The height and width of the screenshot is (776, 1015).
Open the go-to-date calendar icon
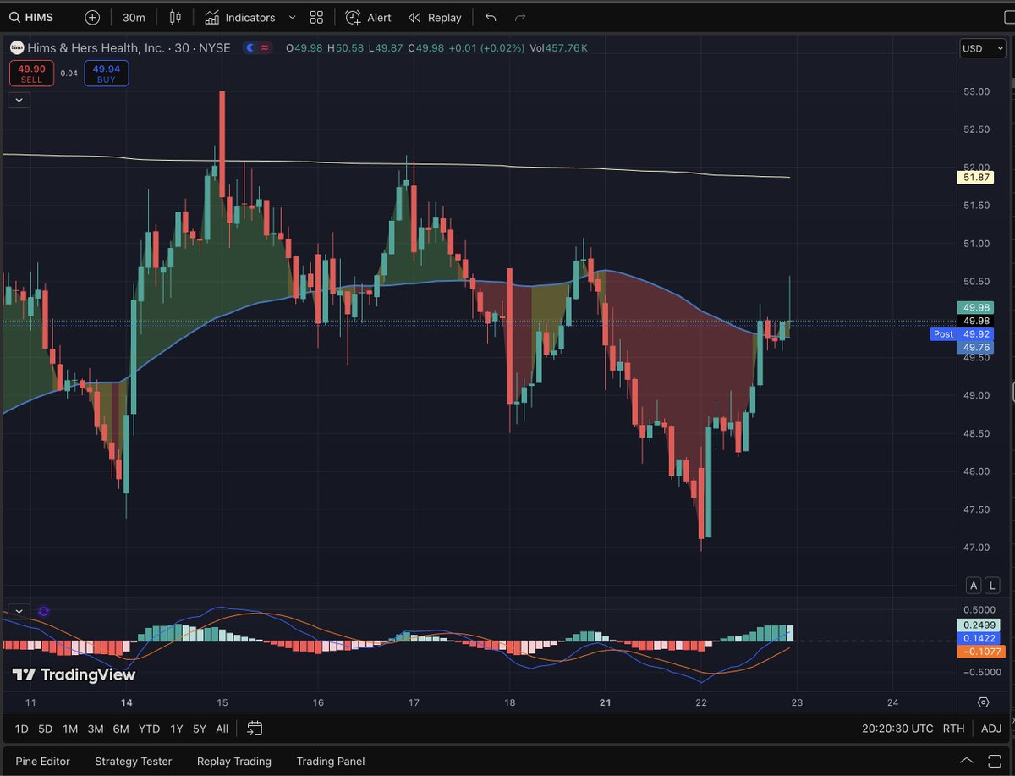point(255,729)
